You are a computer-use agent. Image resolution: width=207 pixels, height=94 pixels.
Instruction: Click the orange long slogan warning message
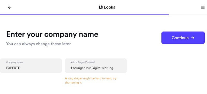(x=91, y=81)
